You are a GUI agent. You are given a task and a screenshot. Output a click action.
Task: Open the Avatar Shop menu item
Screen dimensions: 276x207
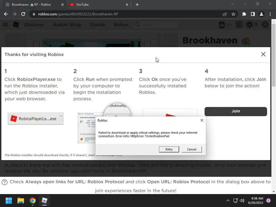point(67,25)
